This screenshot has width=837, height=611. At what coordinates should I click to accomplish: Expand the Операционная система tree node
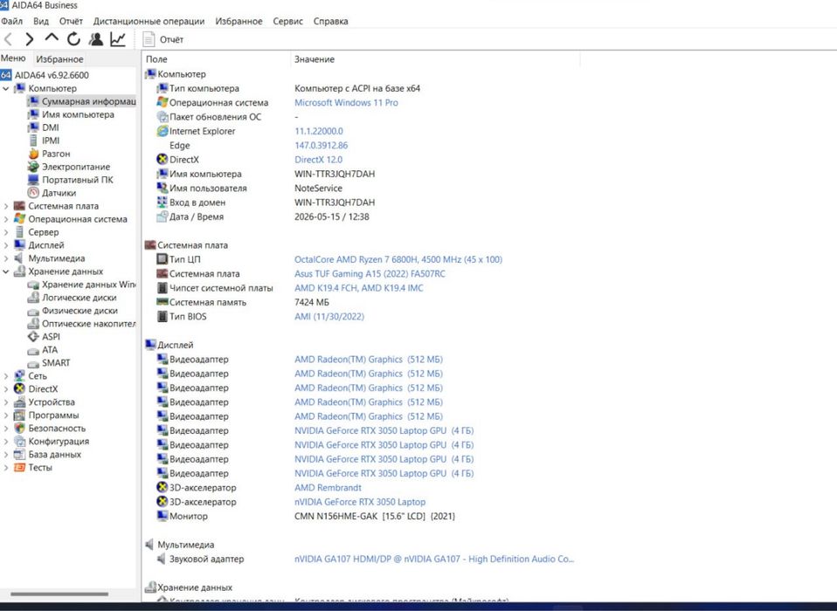6,219
